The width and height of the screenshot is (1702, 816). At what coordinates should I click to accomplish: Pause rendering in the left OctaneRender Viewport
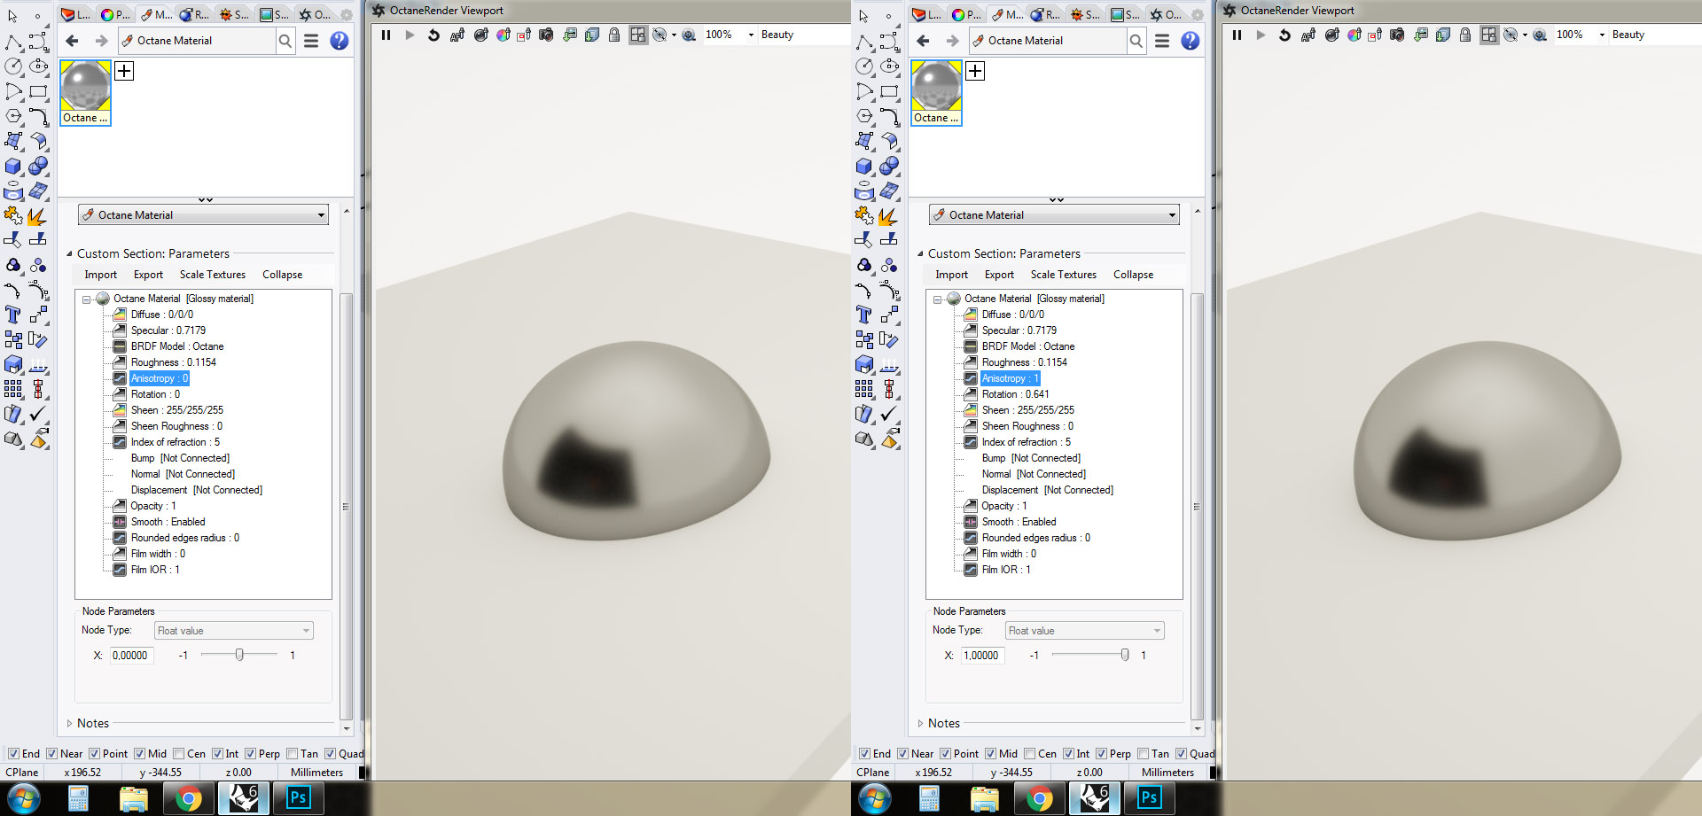pyautogui.click(x=386, y=35)
